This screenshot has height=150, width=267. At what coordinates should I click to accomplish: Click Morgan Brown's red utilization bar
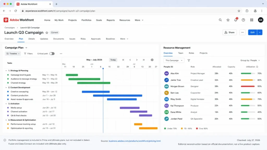(248, 86)
